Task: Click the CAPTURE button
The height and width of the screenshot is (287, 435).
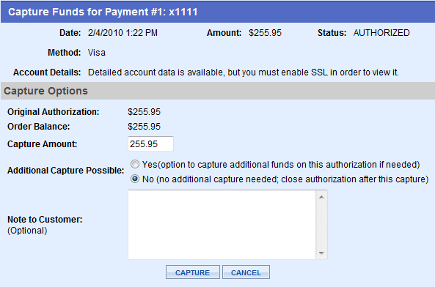Action: [x=192, y=272]
